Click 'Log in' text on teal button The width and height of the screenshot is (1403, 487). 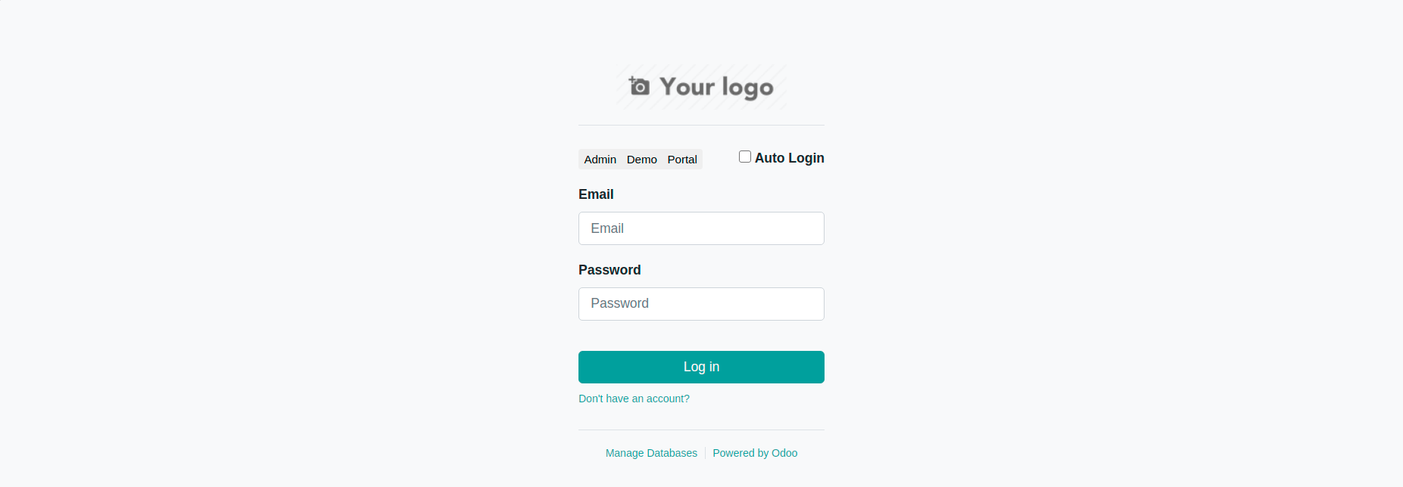coord(701,367)
